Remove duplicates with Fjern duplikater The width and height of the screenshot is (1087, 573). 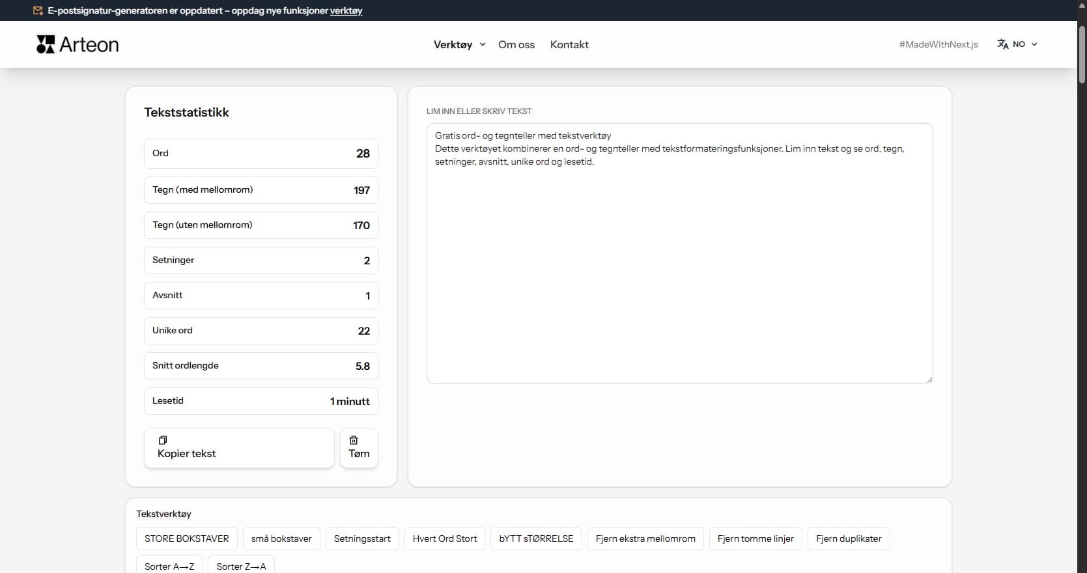pyautogui.click(x=848, y=538)
